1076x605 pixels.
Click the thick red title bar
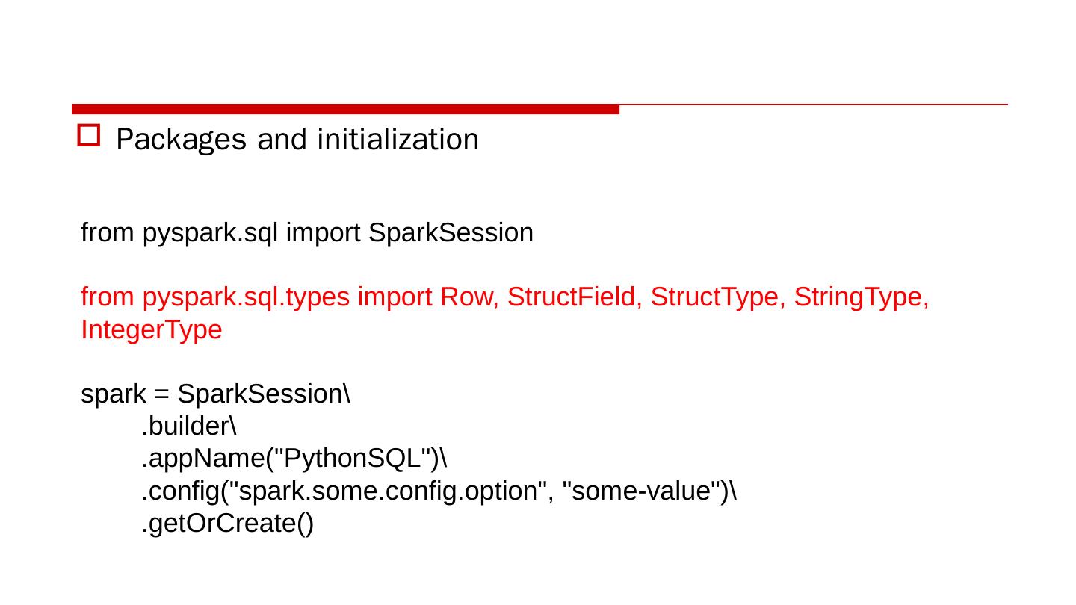click(x=345, y=109)
